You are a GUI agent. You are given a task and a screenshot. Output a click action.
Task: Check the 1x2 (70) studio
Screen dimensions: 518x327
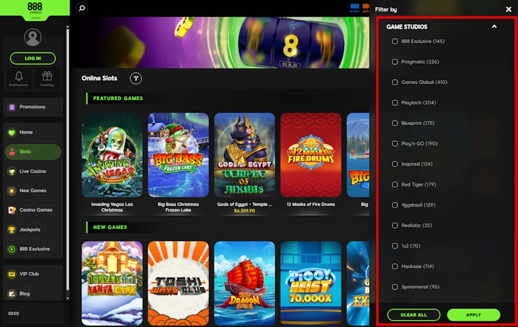pyautogui.click(x=395, y=246)
